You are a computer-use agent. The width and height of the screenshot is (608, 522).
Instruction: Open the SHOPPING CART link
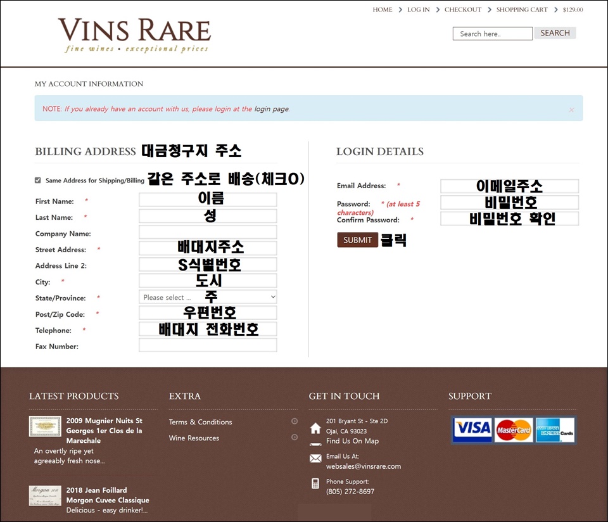522,10
